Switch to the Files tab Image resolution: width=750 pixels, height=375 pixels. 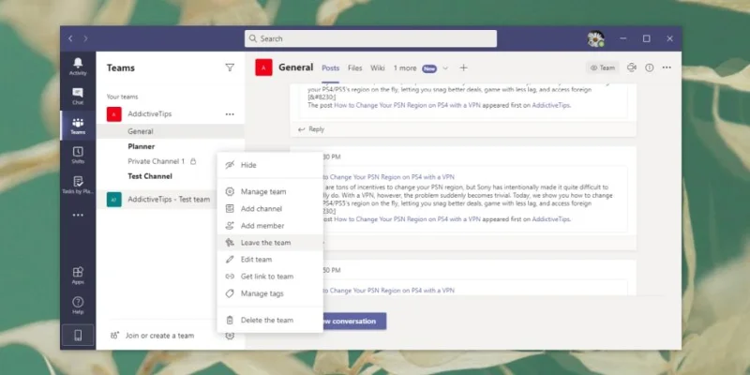(x=355, y=68)
